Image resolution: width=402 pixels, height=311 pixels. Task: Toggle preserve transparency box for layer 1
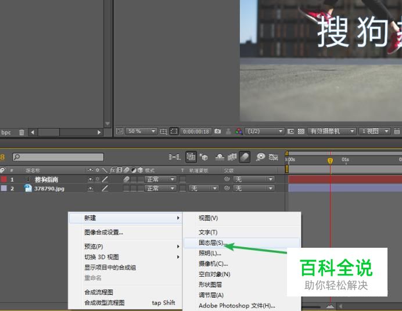click(x=182, y=179)
